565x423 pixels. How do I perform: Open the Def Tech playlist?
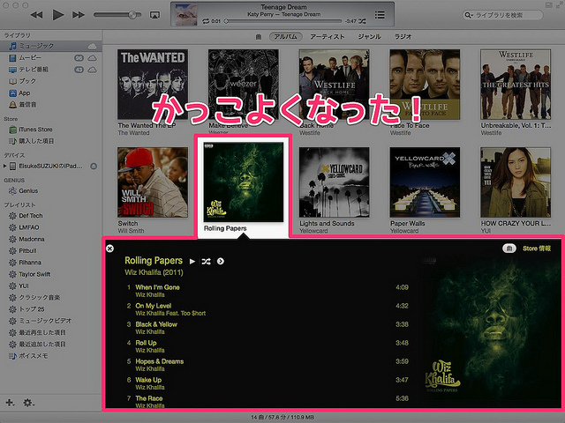51,216
